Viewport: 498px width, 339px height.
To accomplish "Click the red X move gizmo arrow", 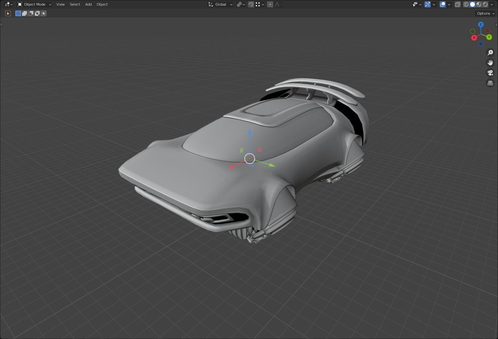I will tap(232, 166).
